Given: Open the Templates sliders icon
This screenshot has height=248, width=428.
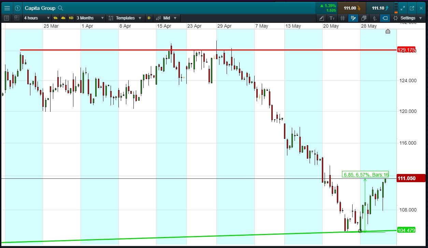Looking at the screenshot, I should (x=111, y=18).
